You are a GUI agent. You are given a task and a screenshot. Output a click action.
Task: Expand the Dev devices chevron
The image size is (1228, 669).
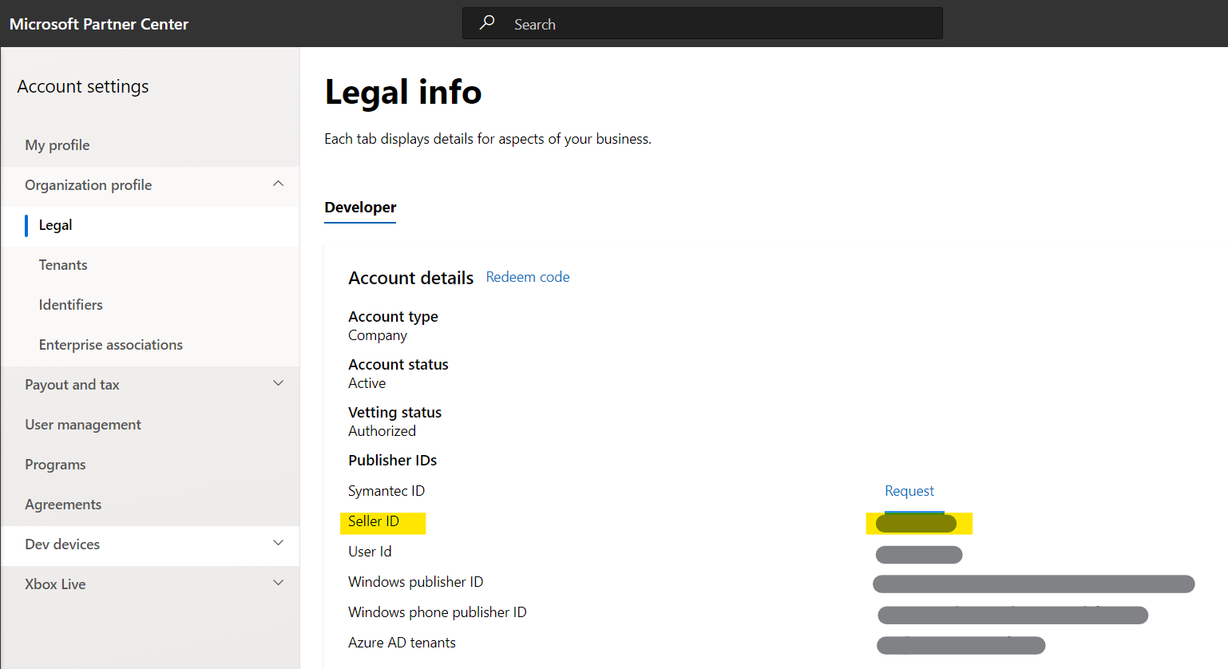click(278, 543)
